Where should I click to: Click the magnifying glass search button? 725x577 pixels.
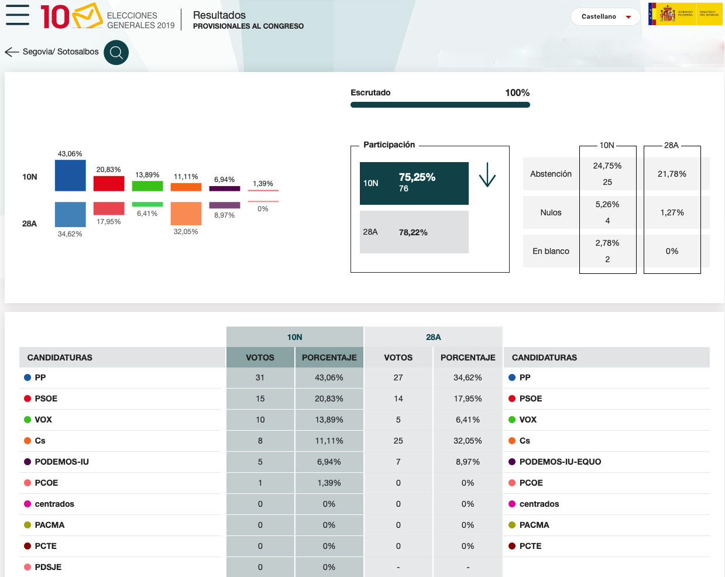(116, 52)
